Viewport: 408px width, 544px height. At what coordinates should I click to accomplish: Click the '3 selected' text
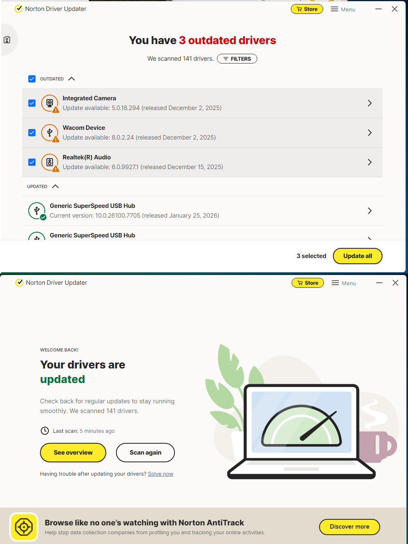coord(311,256)
